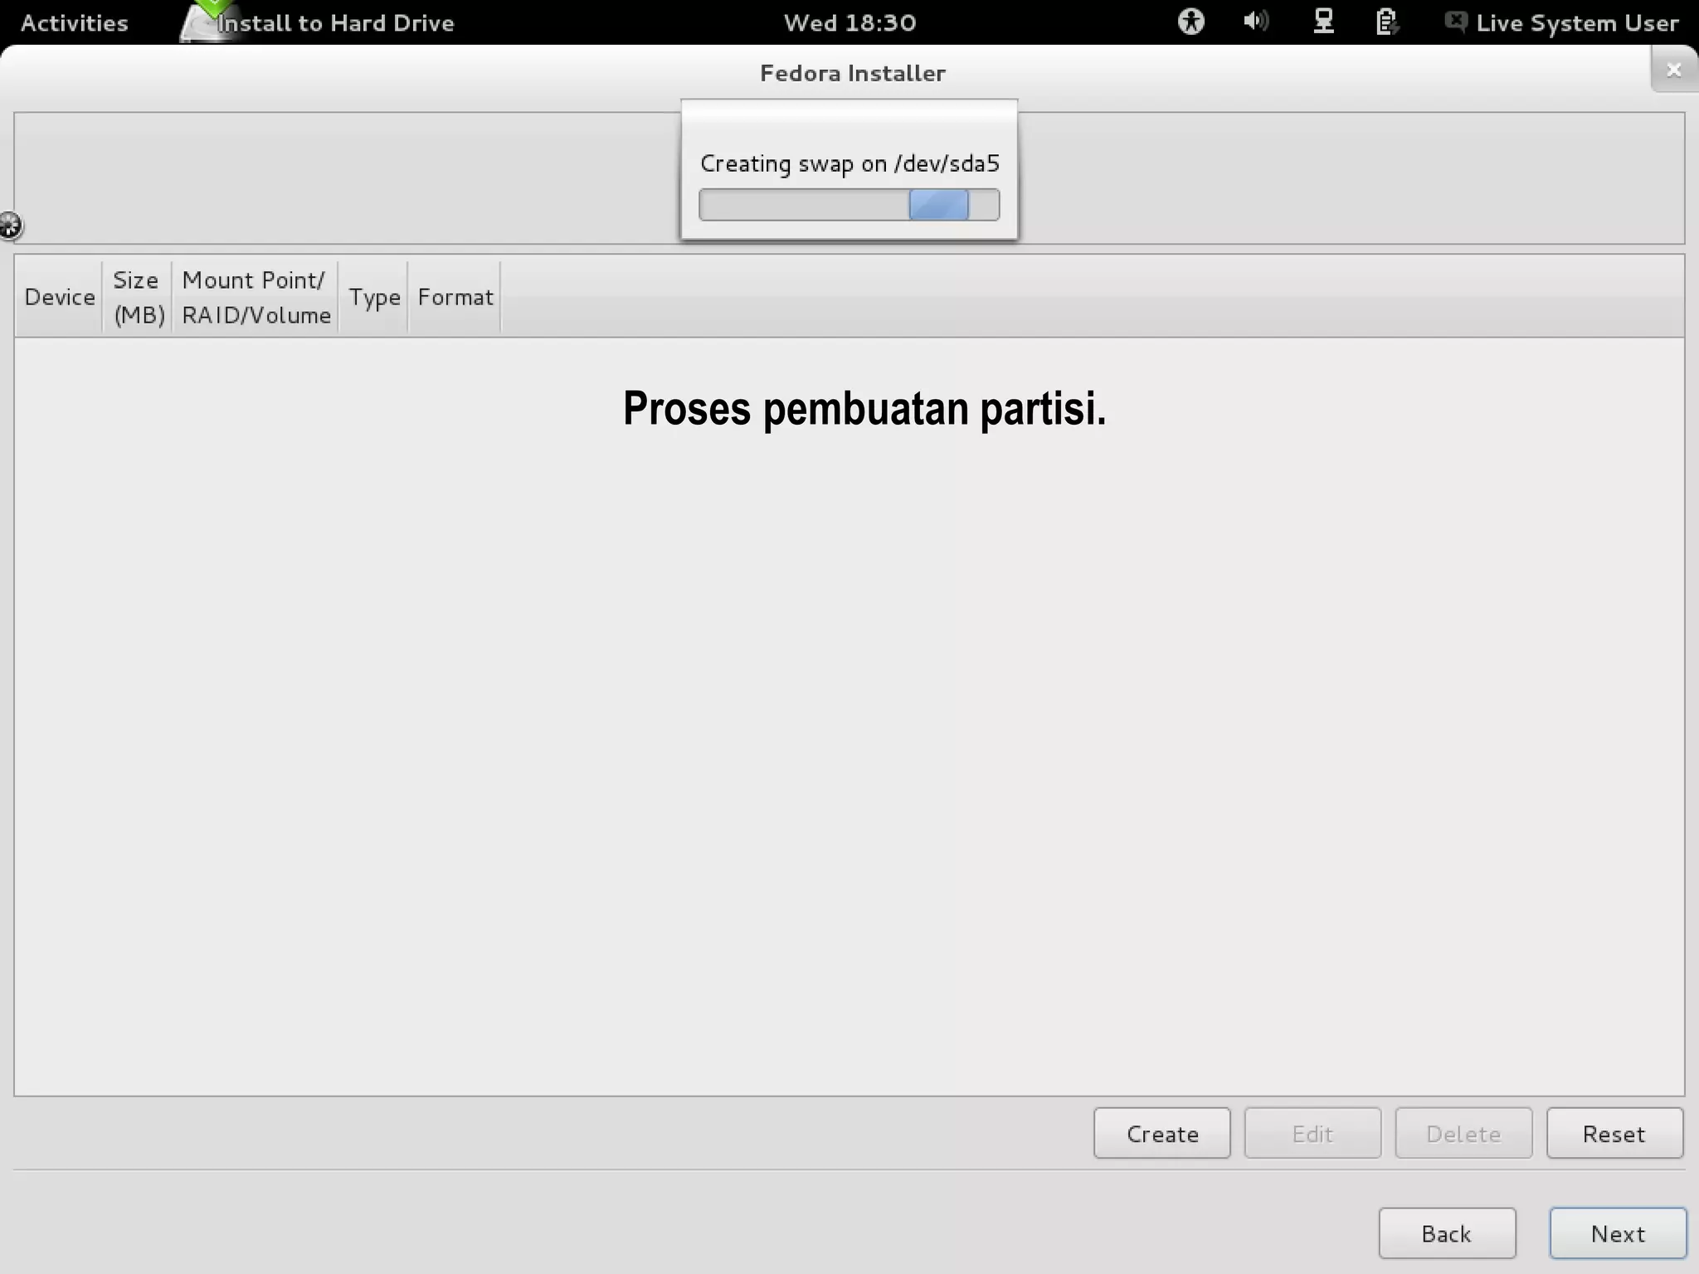Click the swap creation progress bar
This screenshot has height=1274, width=1699.
click(x=849, y=205)
